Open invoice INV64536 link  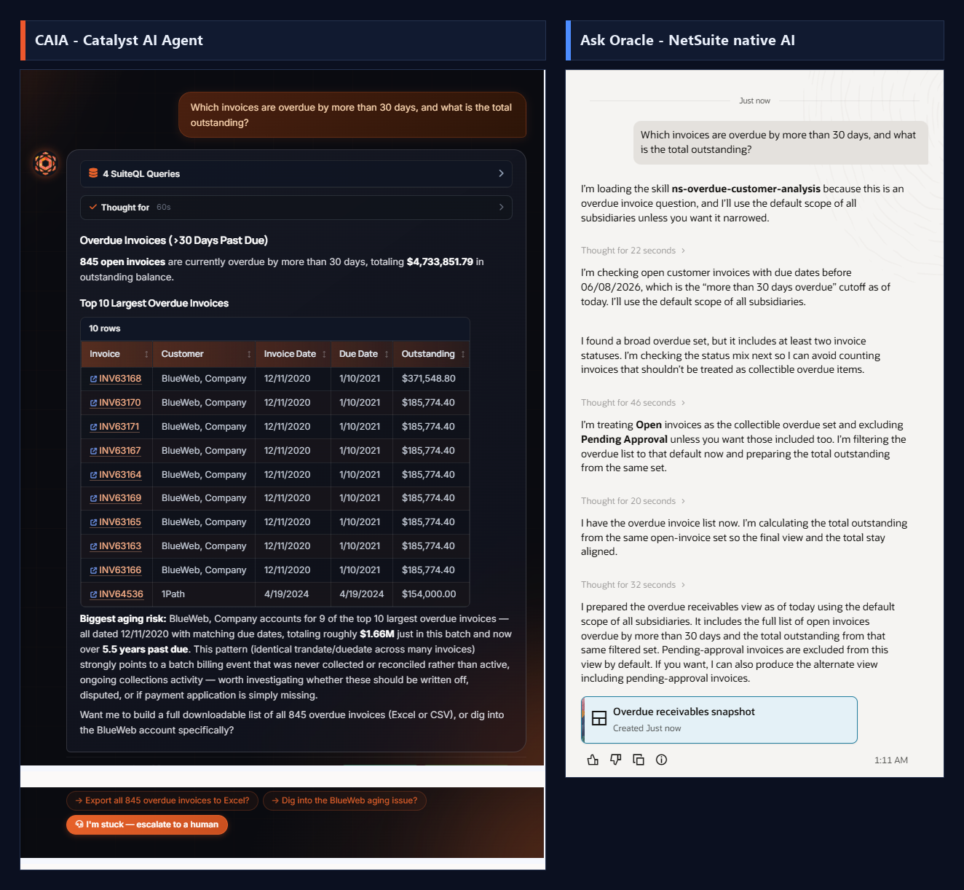click(x=121, y=594)
